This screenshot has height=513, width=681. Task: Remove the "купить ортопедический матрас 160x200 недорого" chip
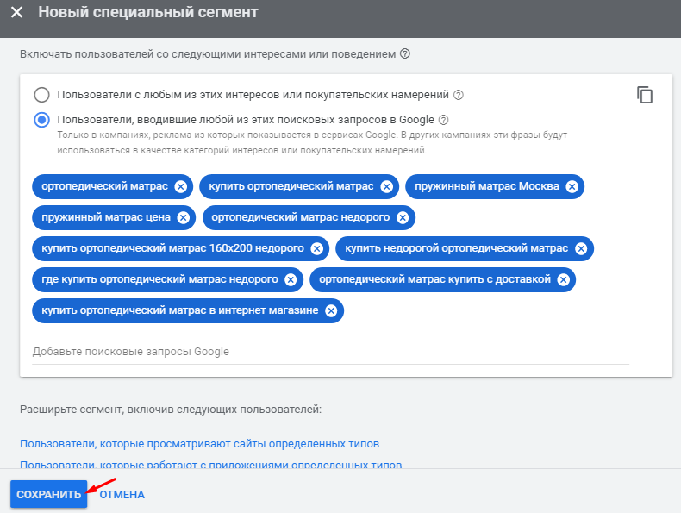(316, 248)
